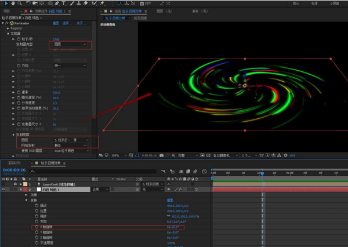Open blending mode dropdown for layer 2

coord(100,189)
